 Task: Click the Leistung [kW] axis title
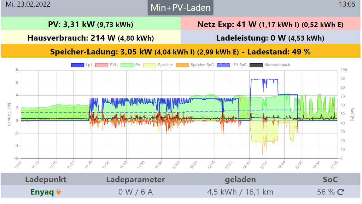(x=9, y=114)
